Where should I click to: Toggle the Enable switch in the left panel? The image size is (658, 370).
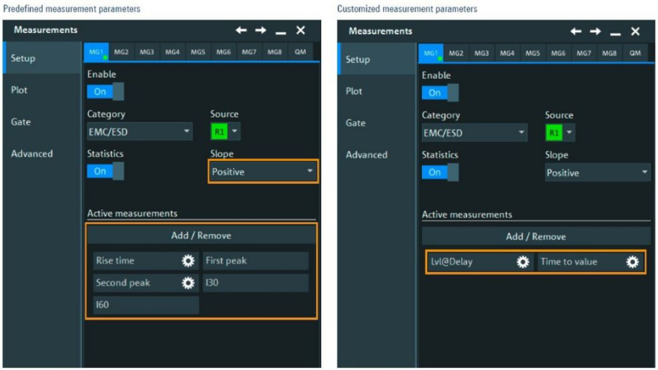(x=105, y=91)
